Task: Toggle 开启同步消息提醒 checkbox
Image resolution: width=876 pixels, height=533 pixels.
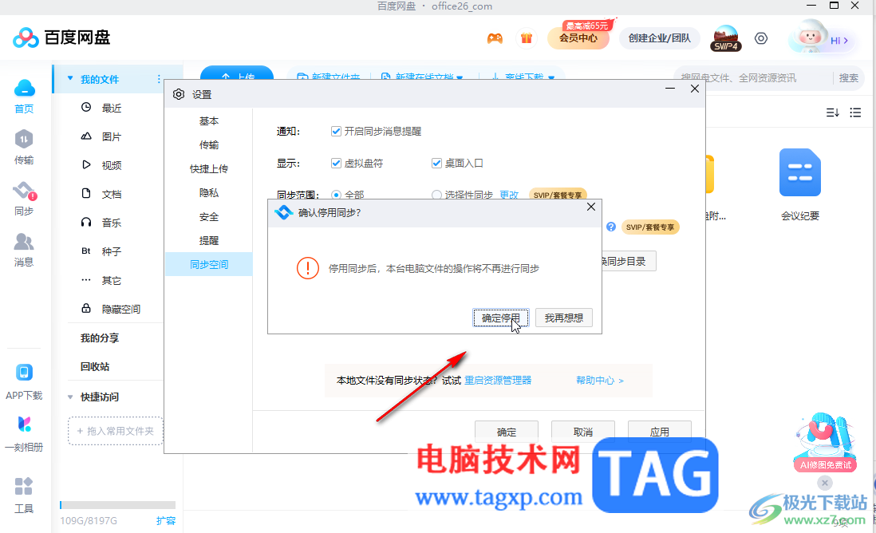Action: [336, 132]
